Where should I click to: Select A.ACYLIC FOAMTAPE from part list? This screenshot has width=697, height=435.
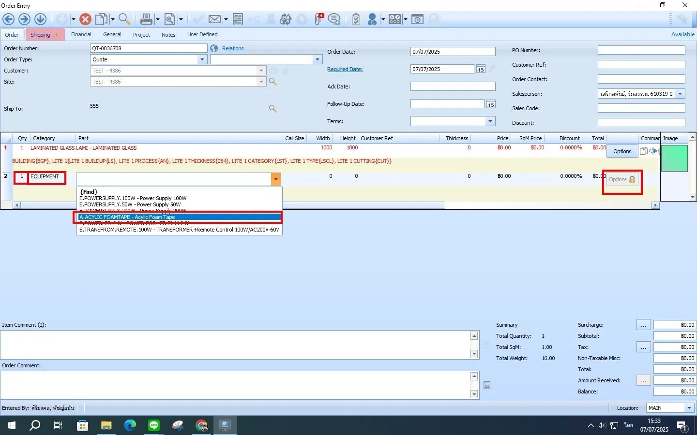pos(179,217)
